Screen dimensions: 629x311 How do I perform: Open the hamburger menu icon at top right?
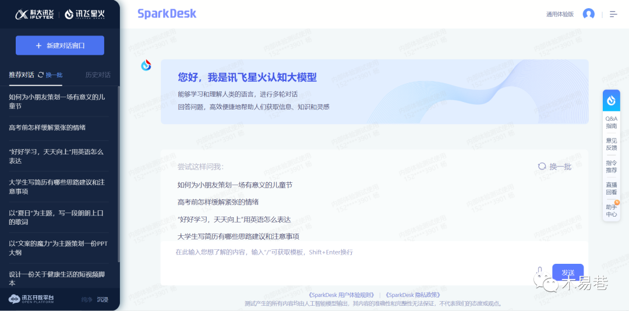pos(613,14)
